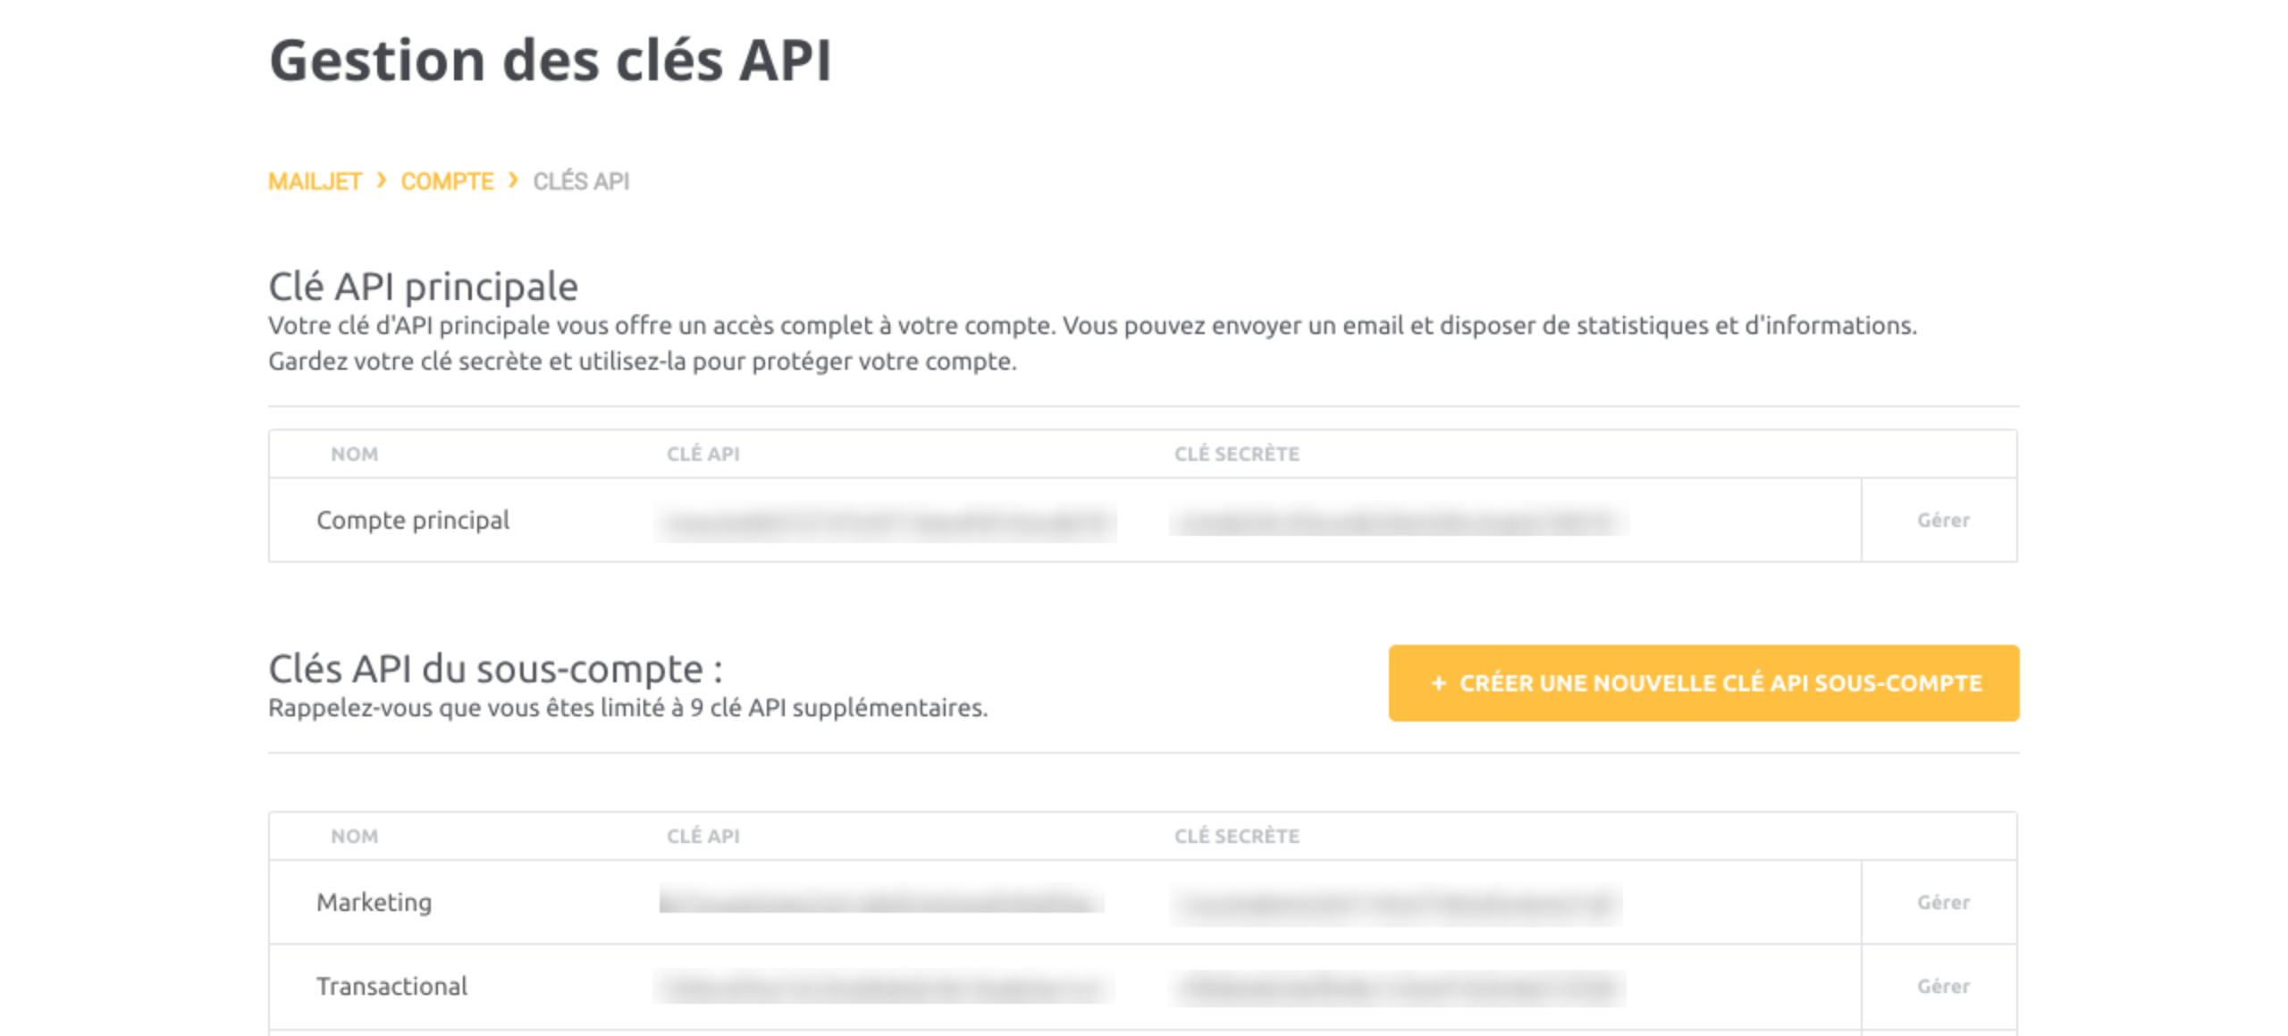
Task: Click the CLÉS API breadcrumb item
Action: [x=581, y=181]
